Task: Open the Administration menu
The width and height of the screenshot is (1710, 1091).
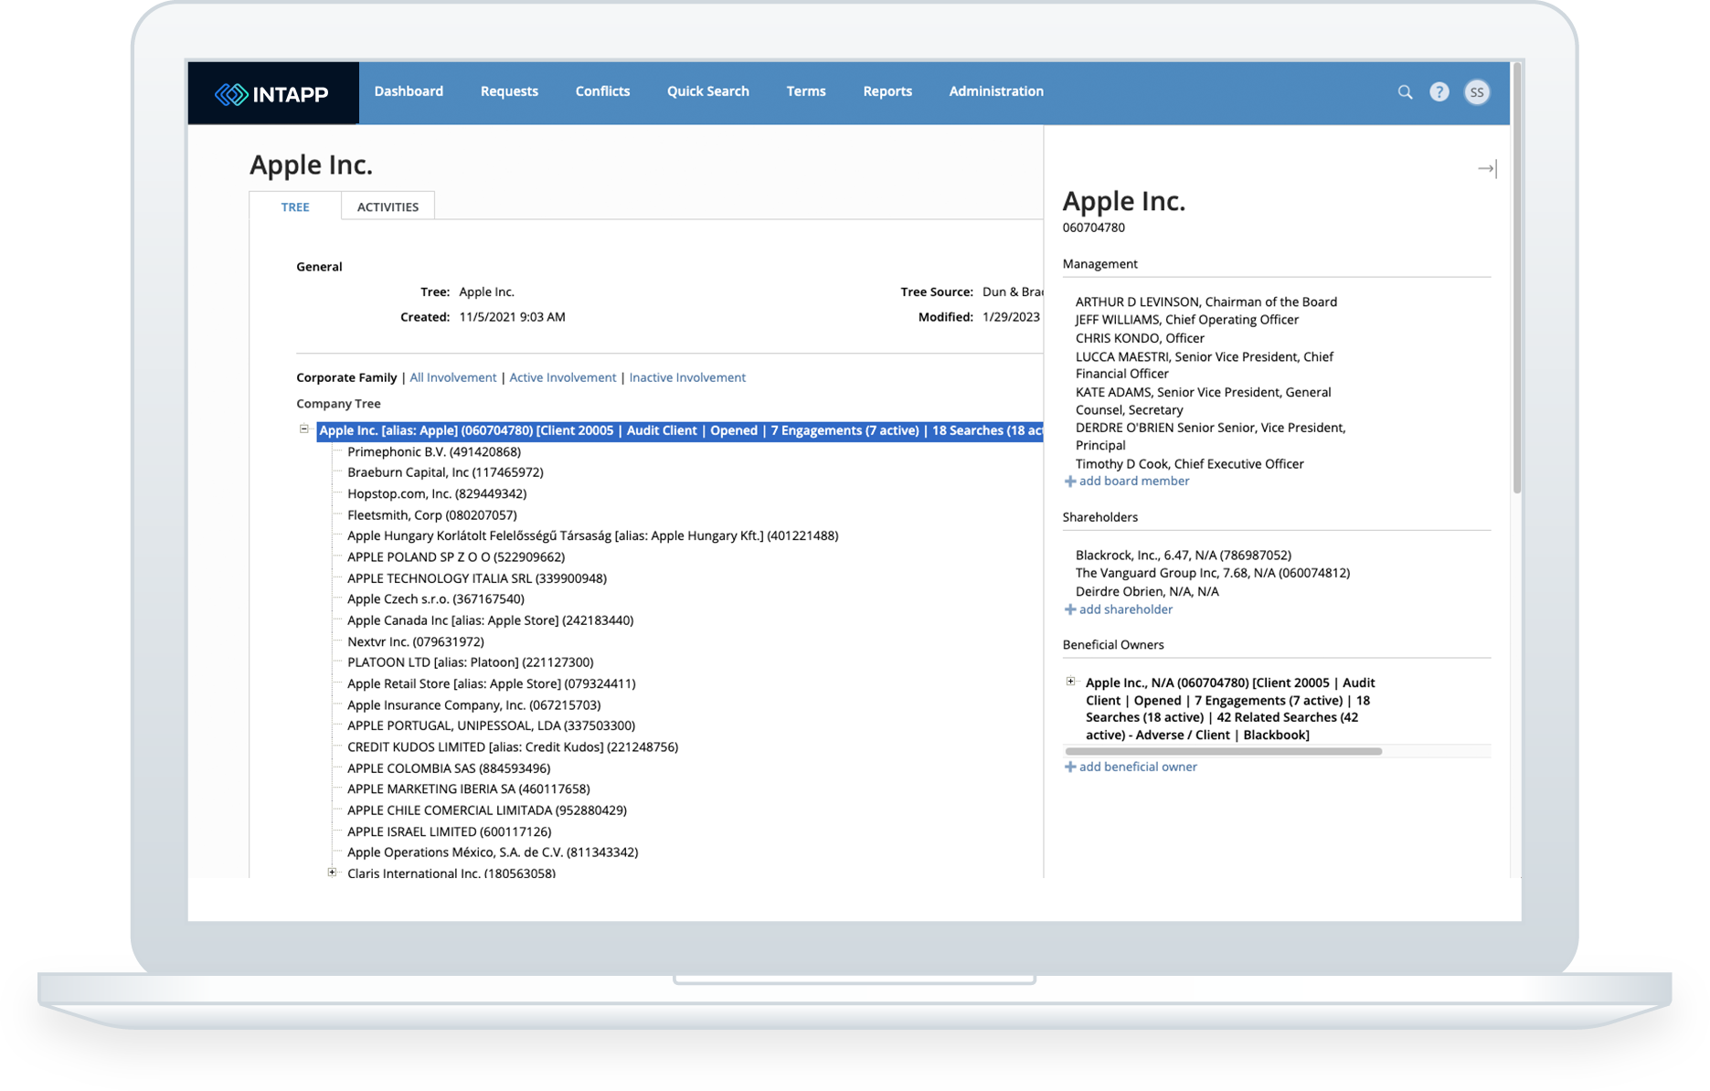Action: 995,91
